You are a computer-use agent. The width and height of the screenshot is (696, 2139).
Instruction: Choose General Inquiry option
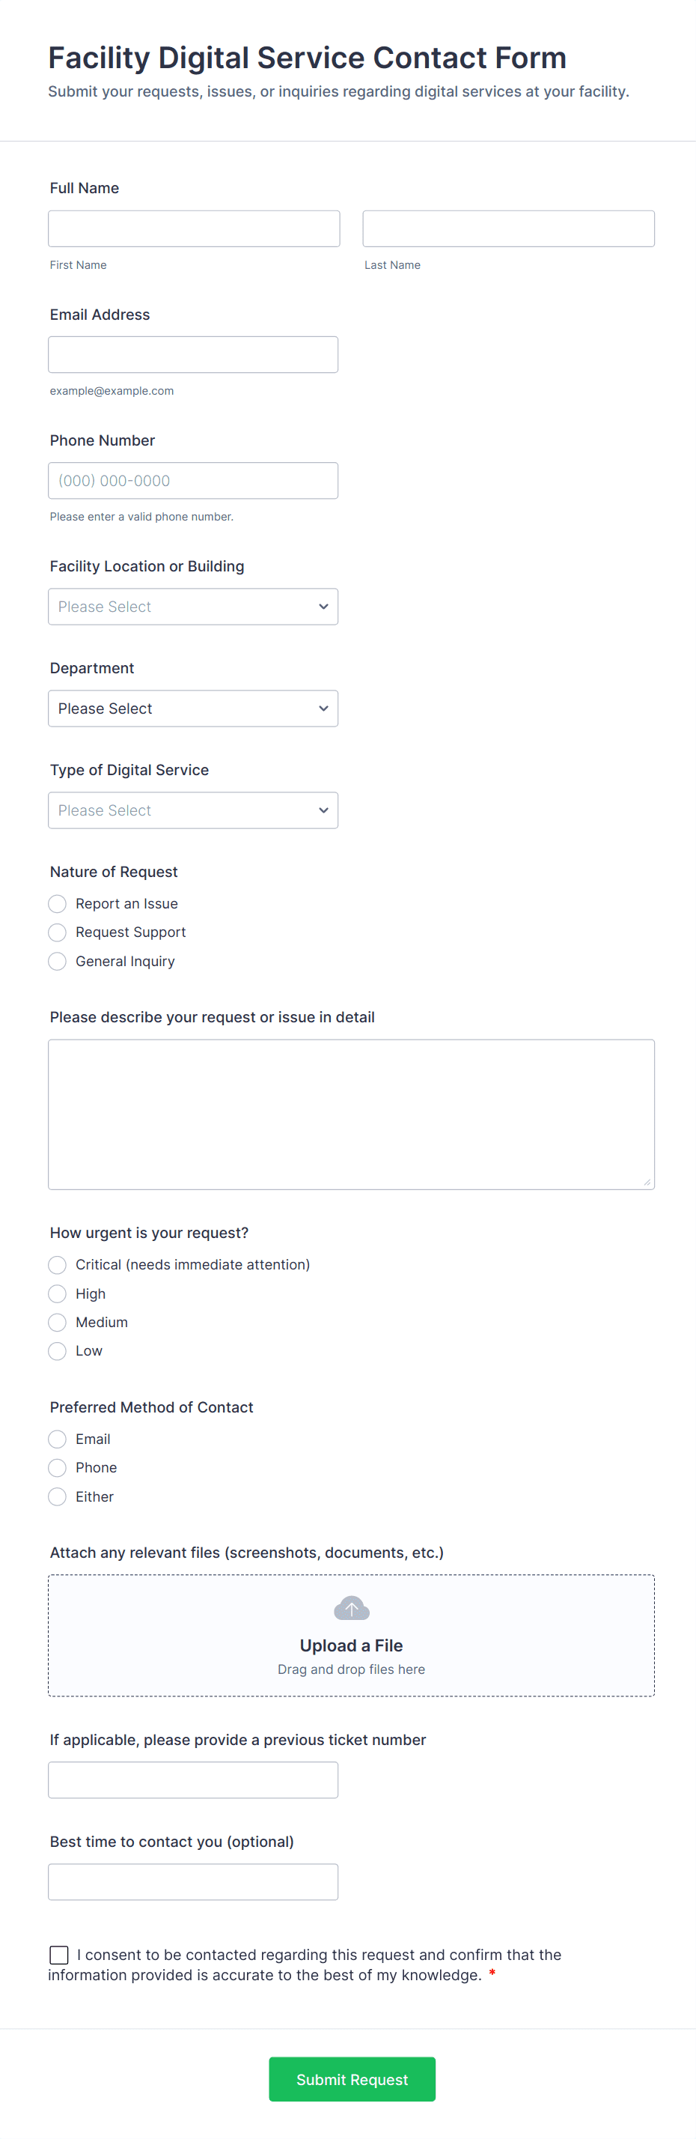[56, 961]
